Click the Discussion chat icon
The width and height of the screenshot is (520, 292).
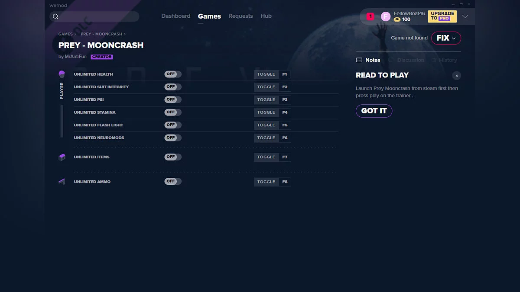391,60
